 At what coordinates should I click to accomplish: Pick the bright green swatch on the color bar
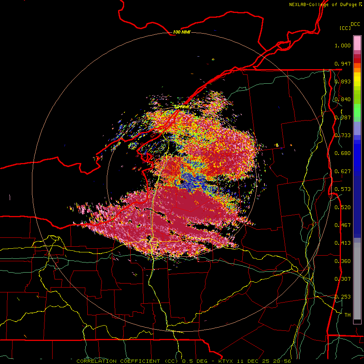pos(357,110)
